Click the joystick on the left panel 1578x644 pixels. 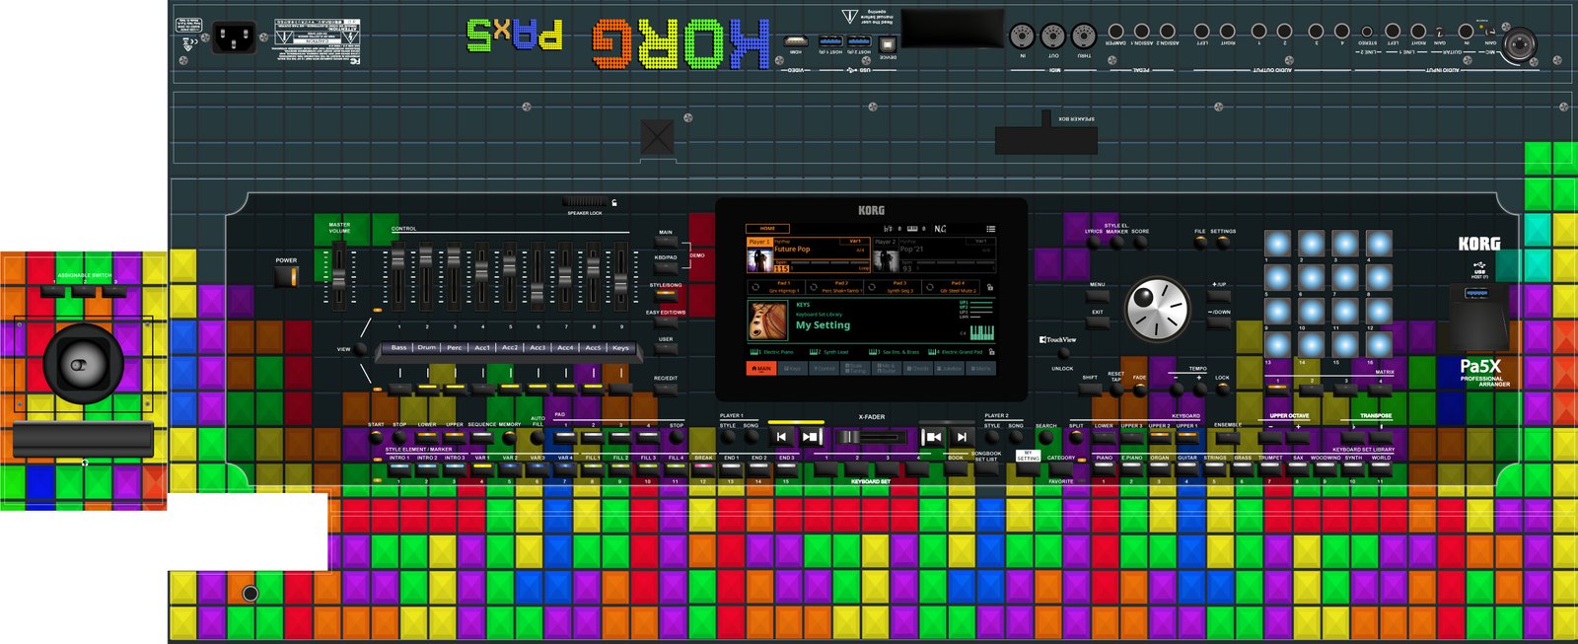point(80,365)
